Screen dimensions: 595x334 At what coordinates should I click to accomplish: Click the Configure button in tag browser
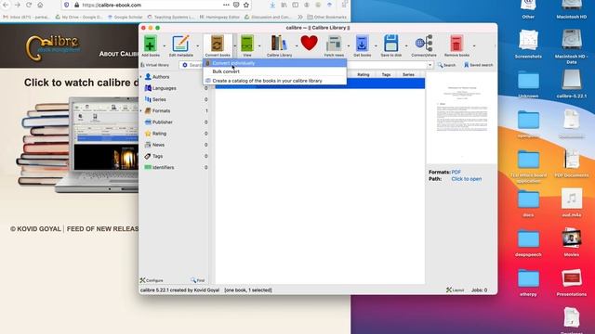(152, 280)
